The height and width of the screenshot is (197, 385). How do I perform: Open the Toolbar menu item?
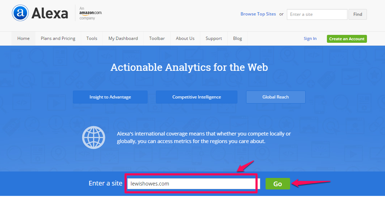(x=157, y=38)
